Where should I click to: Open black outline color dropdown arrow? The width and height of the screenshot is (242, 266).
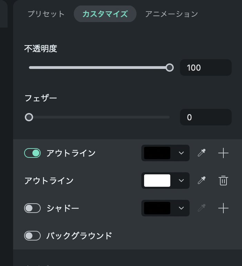point(181,153)
